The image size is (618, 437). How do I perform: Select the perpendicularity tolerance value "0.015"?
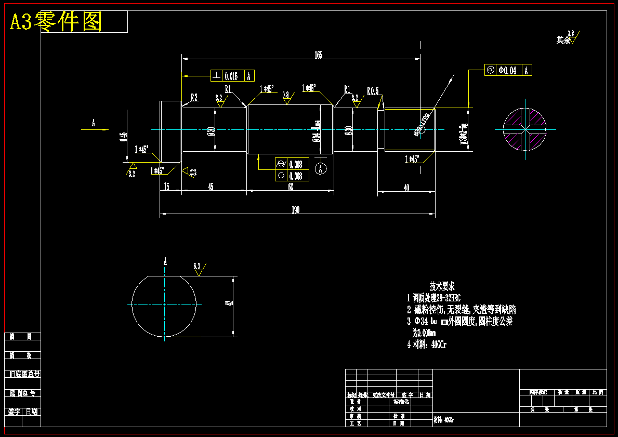pyautogui.click(x=231, y=76)
